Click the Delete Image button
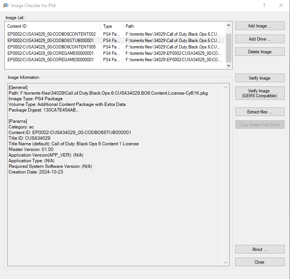Viewport: 290px width, 279px height. point(260,52)
